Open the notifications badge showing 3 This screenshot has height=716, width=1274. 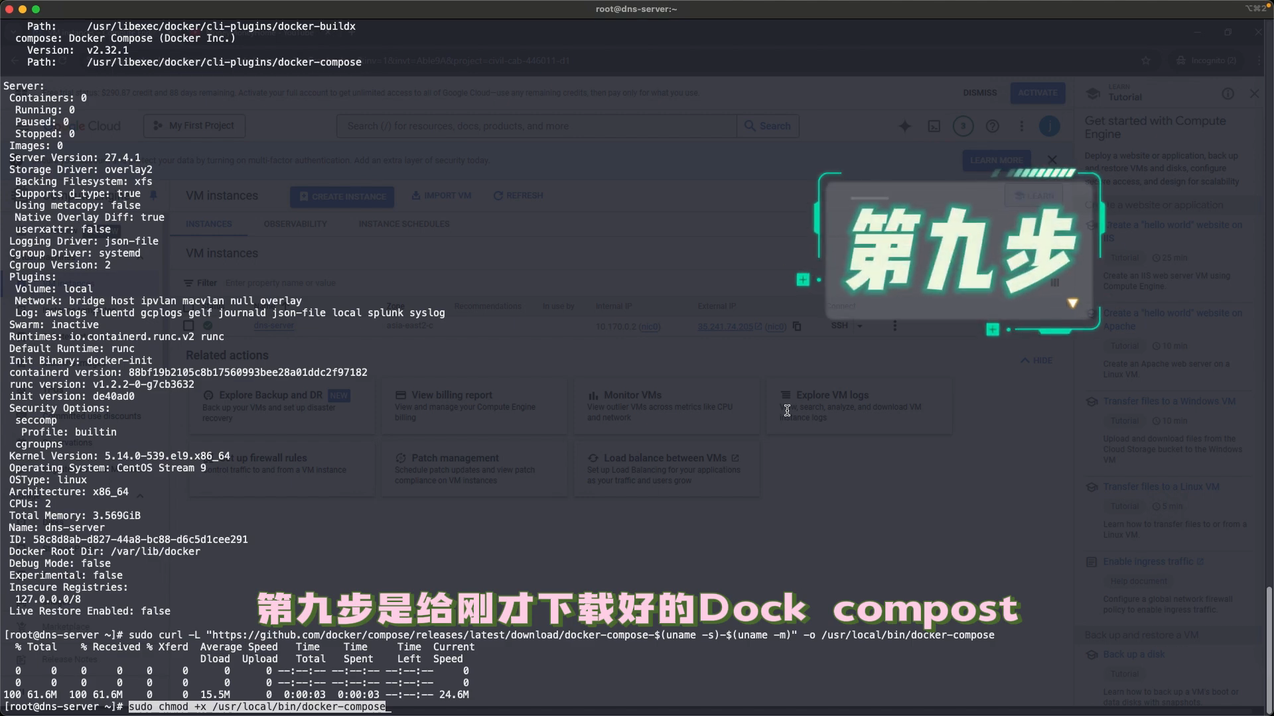pyautogui.click(x=963, y=126)
